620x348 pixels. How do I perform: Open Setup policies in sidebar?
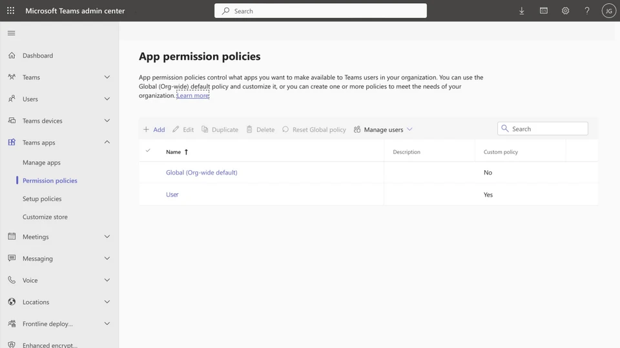click(x=42, y=199)
